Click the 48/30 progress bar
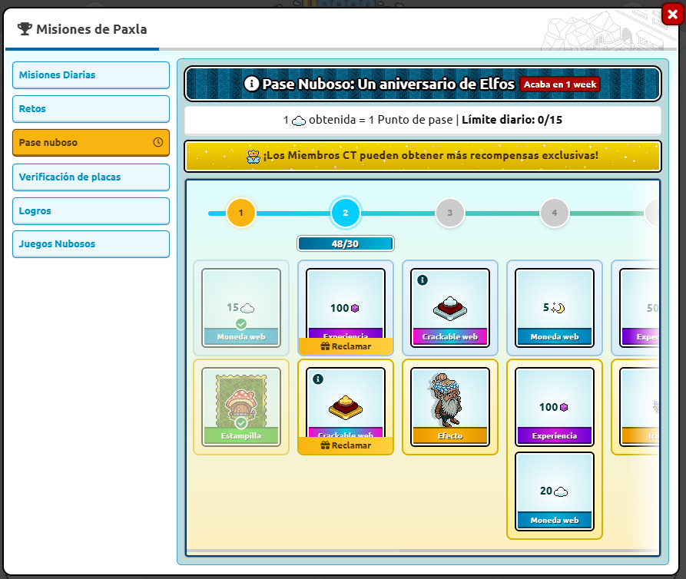Image resolution: width=686 pixels, height=579 pixels. pos(345,243)
